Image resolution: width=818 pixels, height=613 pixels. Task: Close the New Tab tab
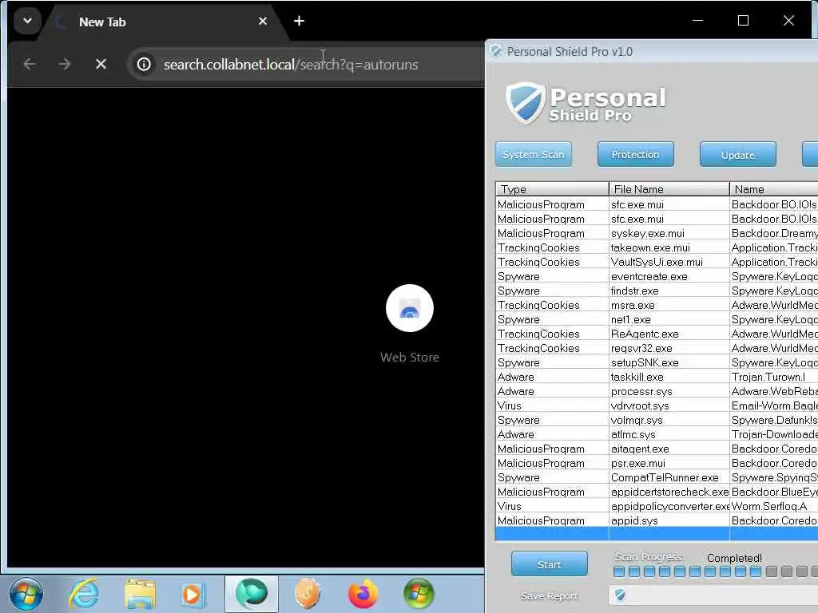click(262, 22)
